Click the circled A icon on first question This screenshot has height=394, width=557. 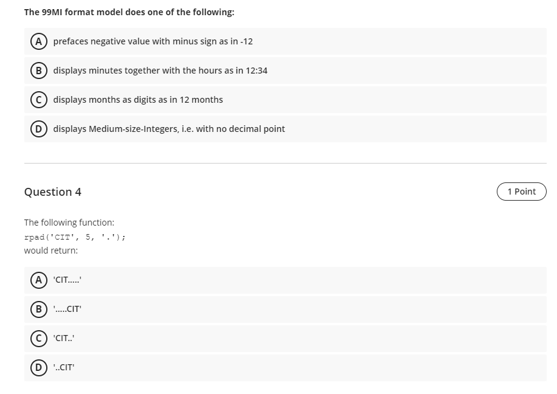point(38,41)
